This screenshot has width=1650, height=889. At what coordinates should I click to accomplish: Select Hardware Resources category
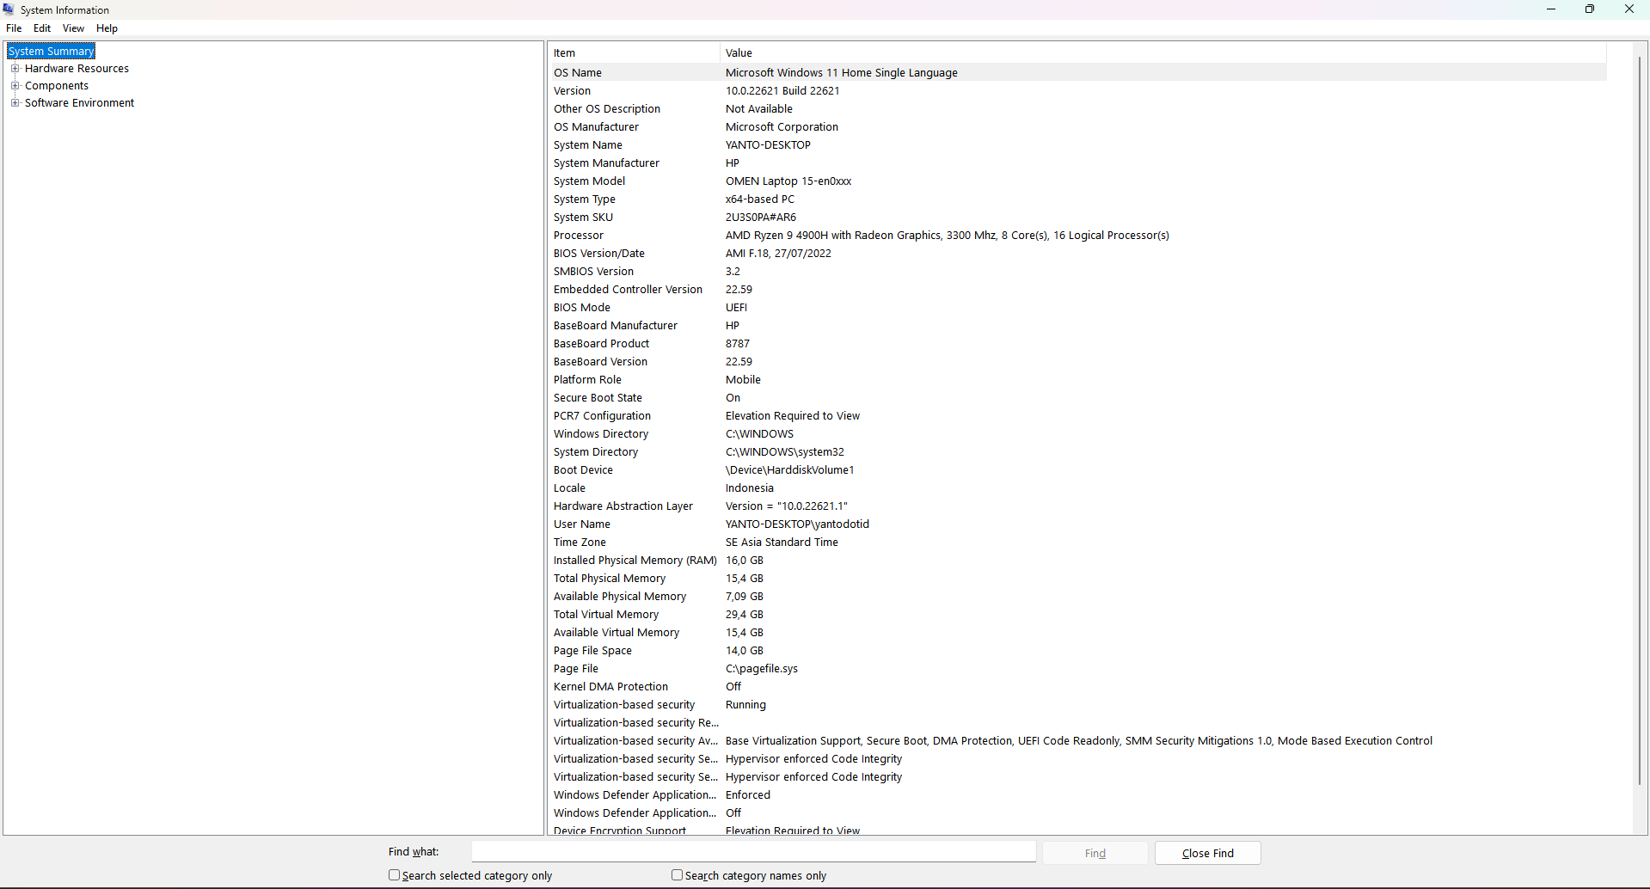click(x=77, y=69)
